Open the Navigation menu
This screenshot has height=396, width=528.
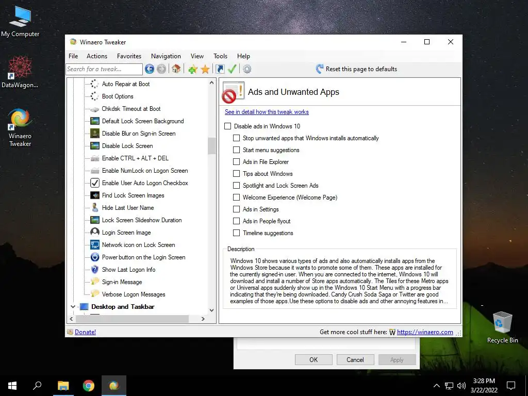pyautogui.click(x=166, y=56)
